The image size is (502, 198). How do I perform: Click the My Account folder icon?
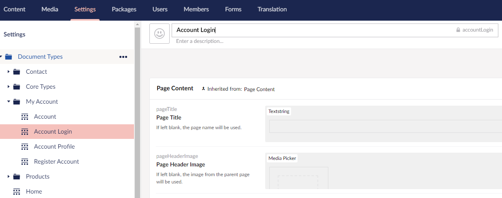tap(17, 102)
